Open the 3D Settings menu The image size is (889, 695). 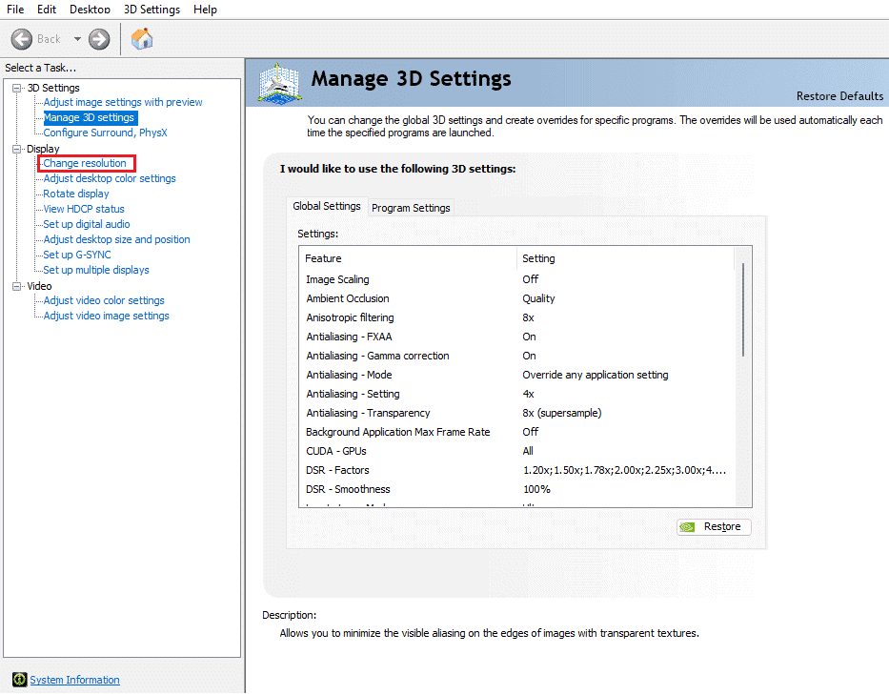(x=151, y=9)
